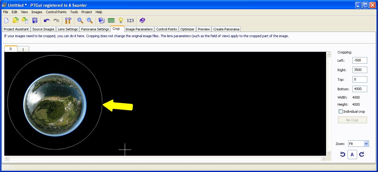Viewport: 378px width, 172px height.
Task: Enable the Individual crop checkbox
Action: tap(341, 111)
